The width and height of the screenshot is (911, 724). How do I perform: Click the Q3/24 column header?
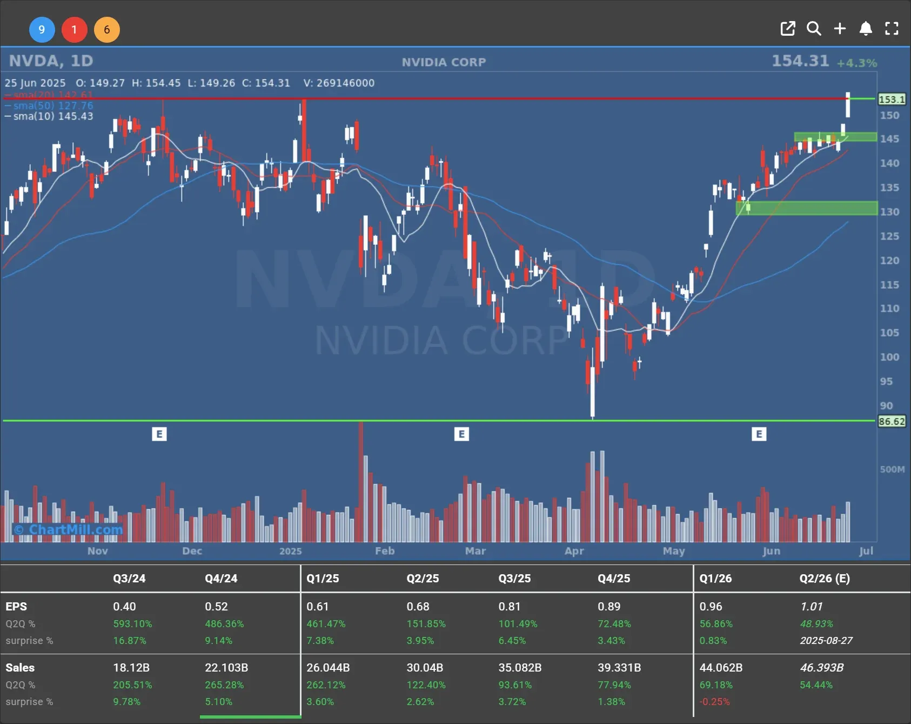pos(129,579)
